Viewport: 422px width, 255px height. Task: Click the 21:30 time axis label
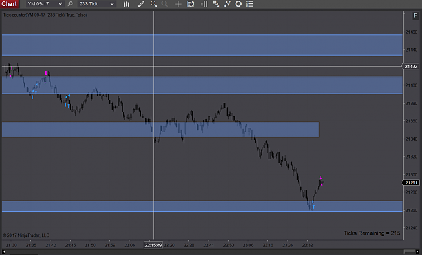11,245
